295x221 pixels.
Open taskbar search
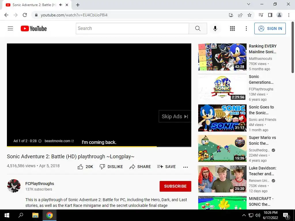pyautogui.click(x=21, y=215)
